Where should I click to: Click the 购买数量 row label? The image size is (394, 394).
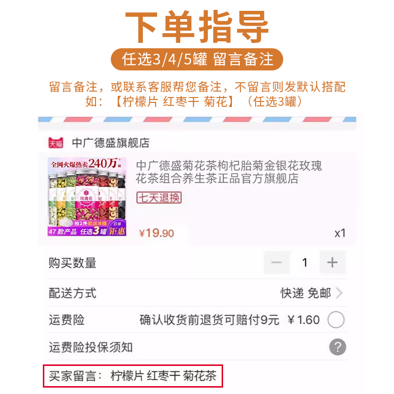(72, 263)
